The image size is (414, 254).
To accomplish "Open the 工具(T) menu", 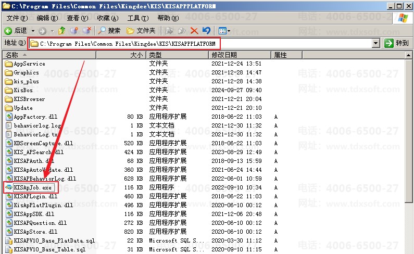I will 138,18.
